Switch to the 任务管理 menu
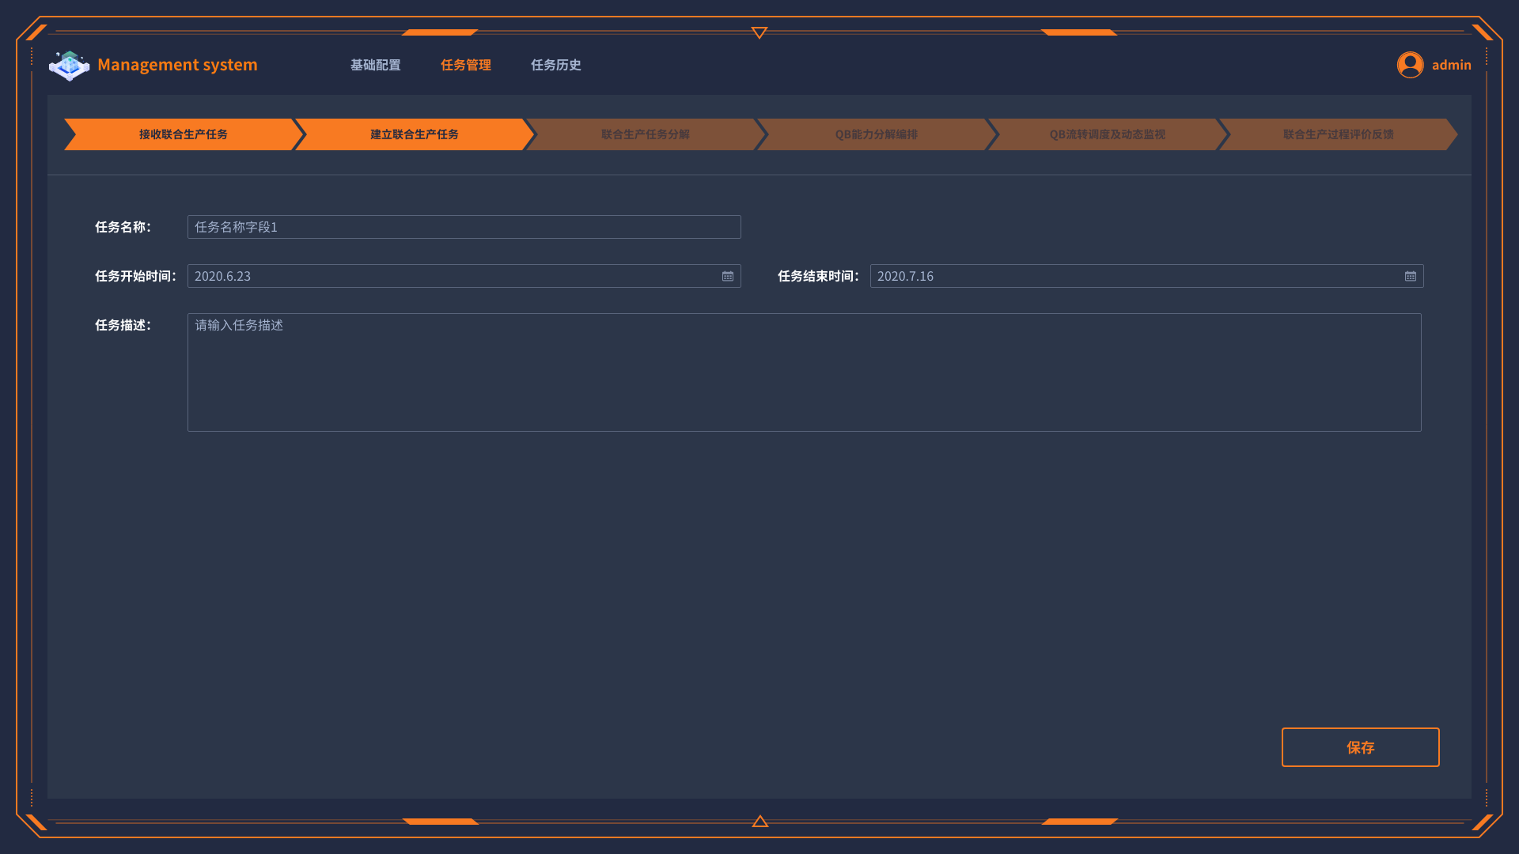This screenshot has height=854, width=1519. tap(466, 65)
